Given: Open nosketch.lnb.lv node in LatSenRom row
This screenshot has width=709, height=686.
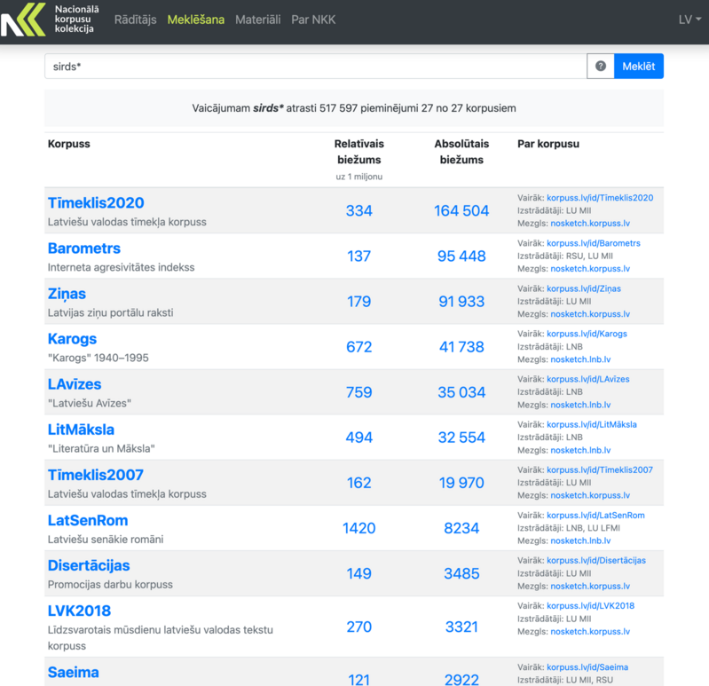Looking at the screenshot, I should [580, 540].
